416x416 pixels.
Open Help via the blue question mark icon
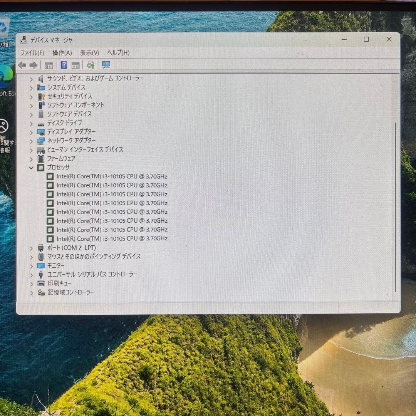(64, 65)
